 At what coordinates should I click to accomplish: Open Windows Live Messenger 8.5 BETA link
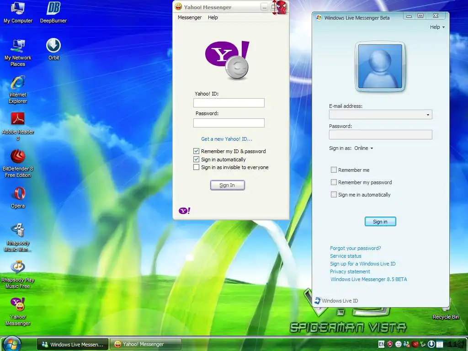click(x=369, y=279)
